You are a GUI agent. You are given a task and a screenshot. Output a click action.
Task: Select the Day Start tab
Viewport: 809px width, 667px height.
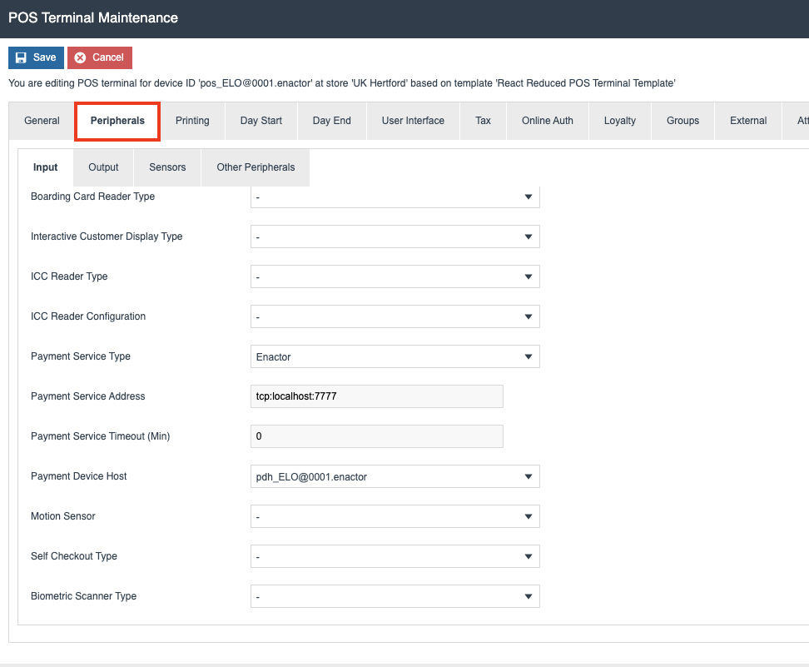(261, 121)
